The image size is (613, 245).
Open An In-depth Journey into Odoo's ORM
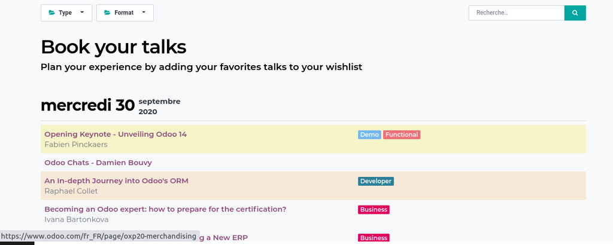116,181
